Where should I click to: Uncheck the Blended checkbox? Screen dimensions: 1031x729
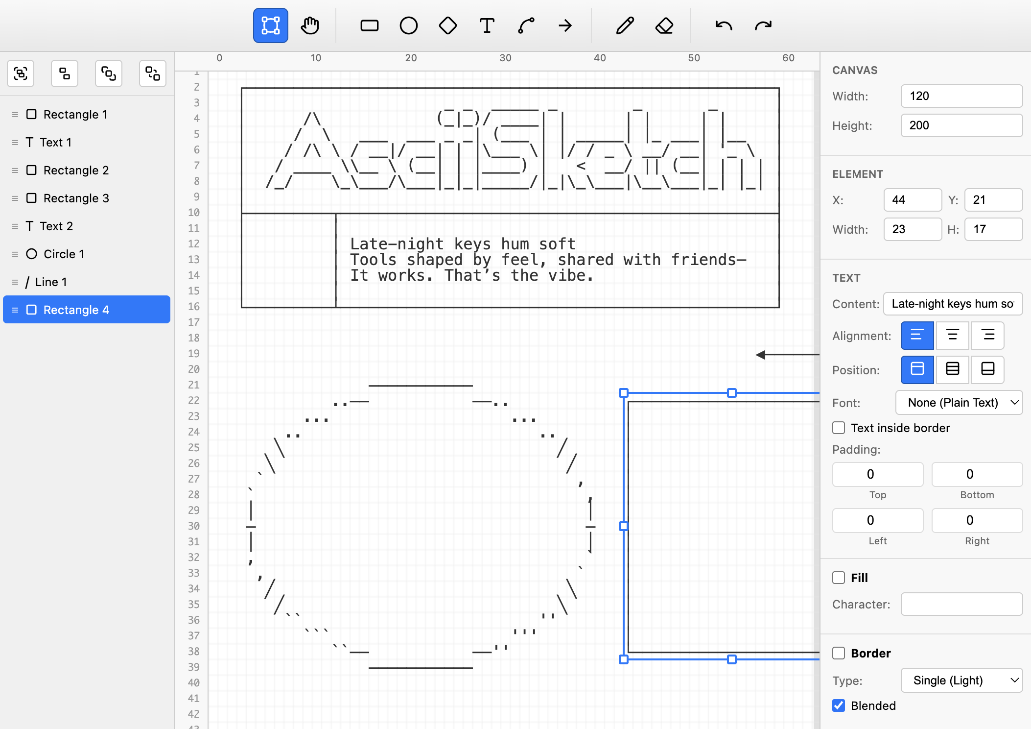click(x=839, y=705)
